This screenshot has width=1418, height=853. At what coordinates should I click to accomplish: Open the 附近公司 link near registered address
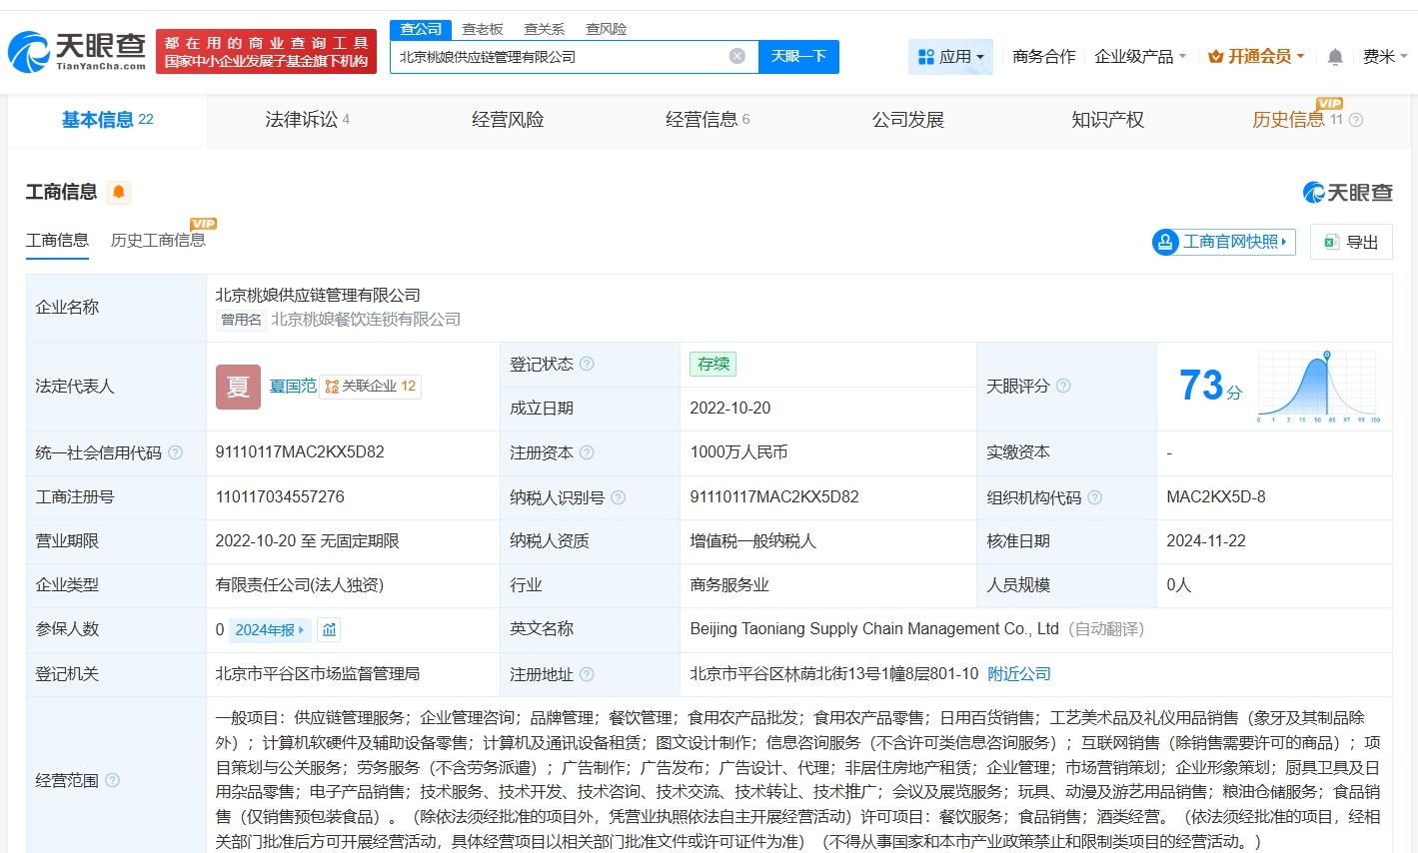coord(1019,673)
